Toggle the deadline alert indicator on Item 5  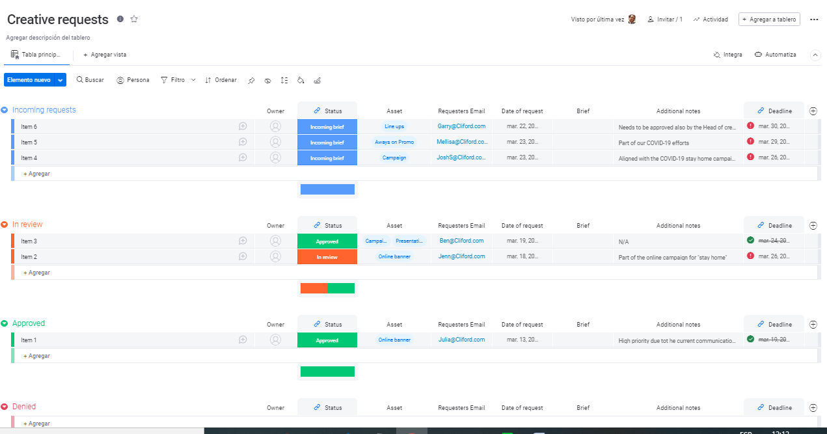point(750,141)
